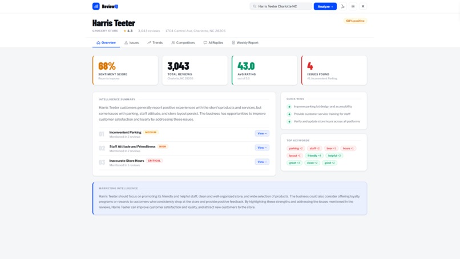This screenshot has height=259, width=460.
Task: Click the 'beer' keyword tag
Action: click(x=331, y=149)
